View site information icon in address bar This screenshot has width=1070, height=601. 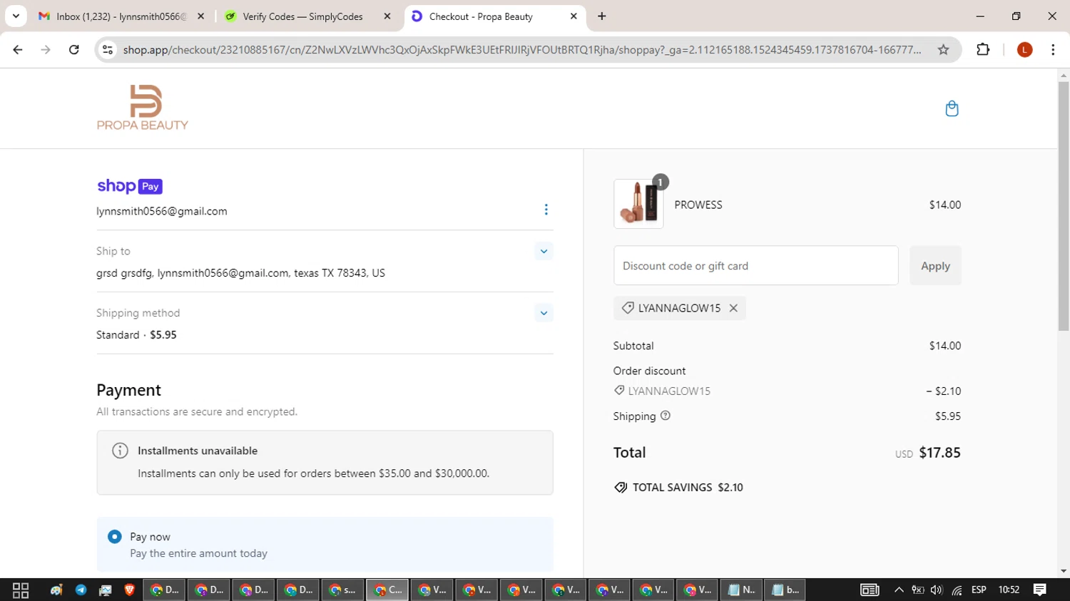(108, 49)
